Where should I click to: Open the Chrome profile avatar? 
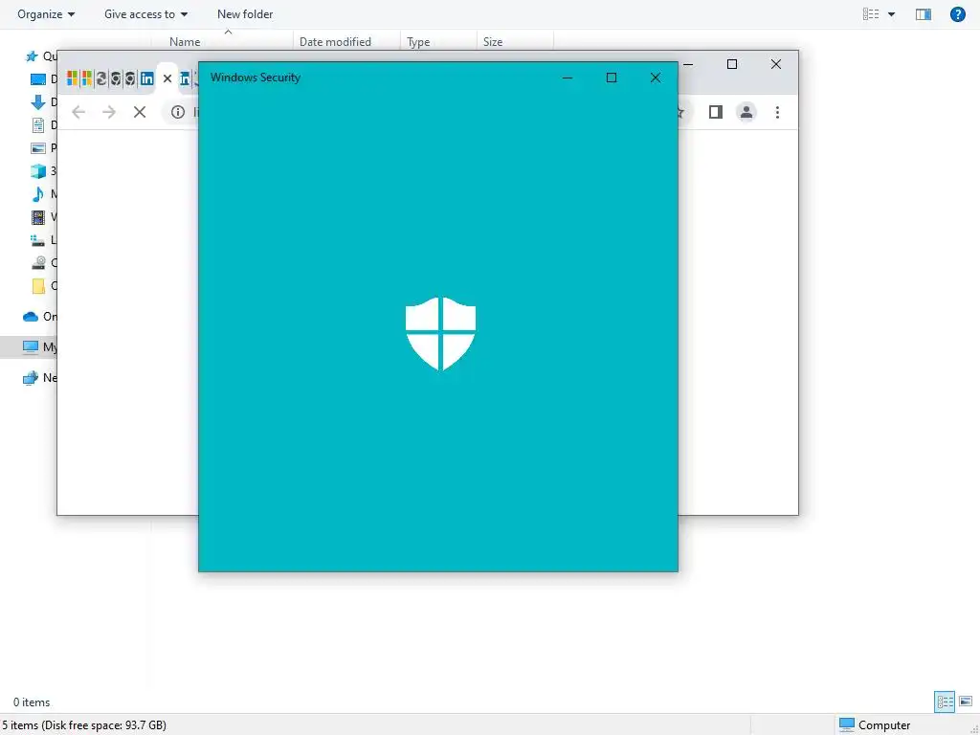click(746, 112)
